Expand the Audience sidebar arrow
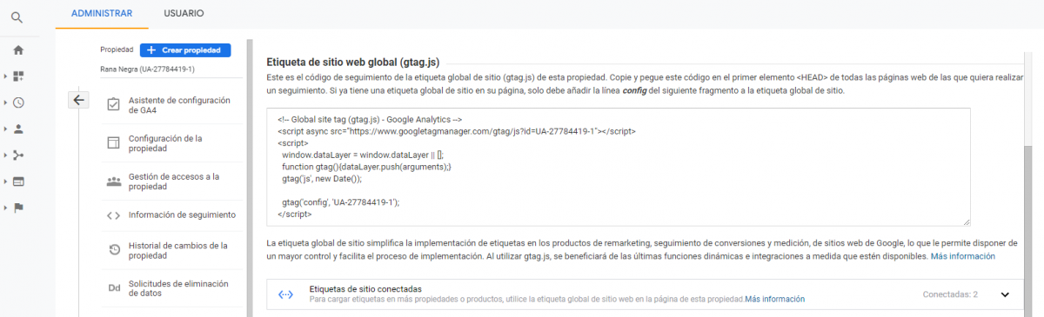Viewport: 1044px width, 317px height. coord(5,129)
